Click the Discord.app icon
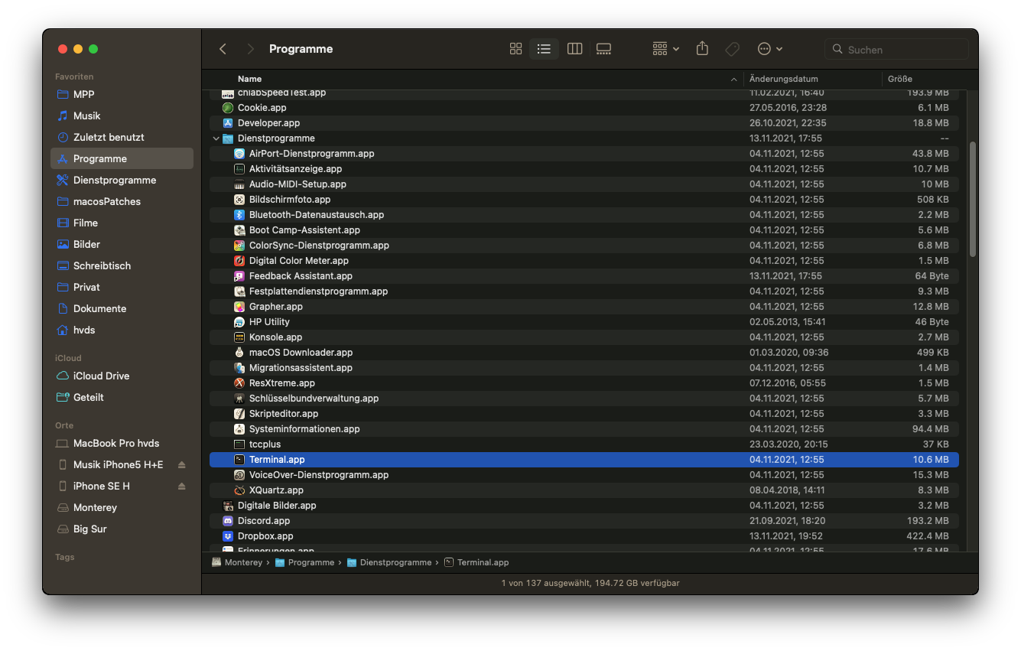 pos(227,521)
